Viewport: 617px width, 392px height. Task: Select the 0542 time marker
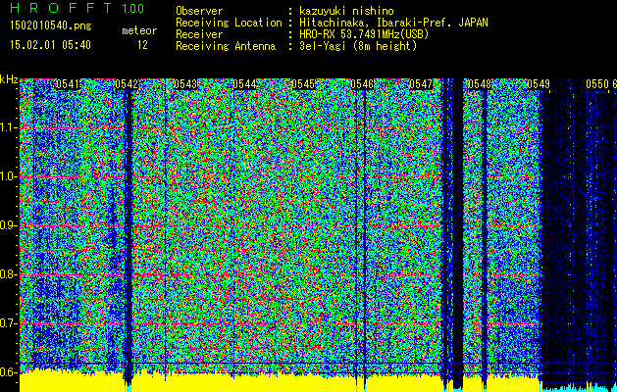click(x=127, y=85)
